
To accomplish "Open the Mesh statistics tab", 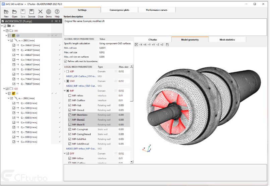I will click(x=227, y=40).
